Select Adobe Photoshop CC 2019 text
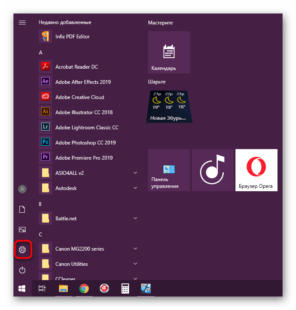The width and height of the screenshot is (296, 310). [x=85, y=142]
